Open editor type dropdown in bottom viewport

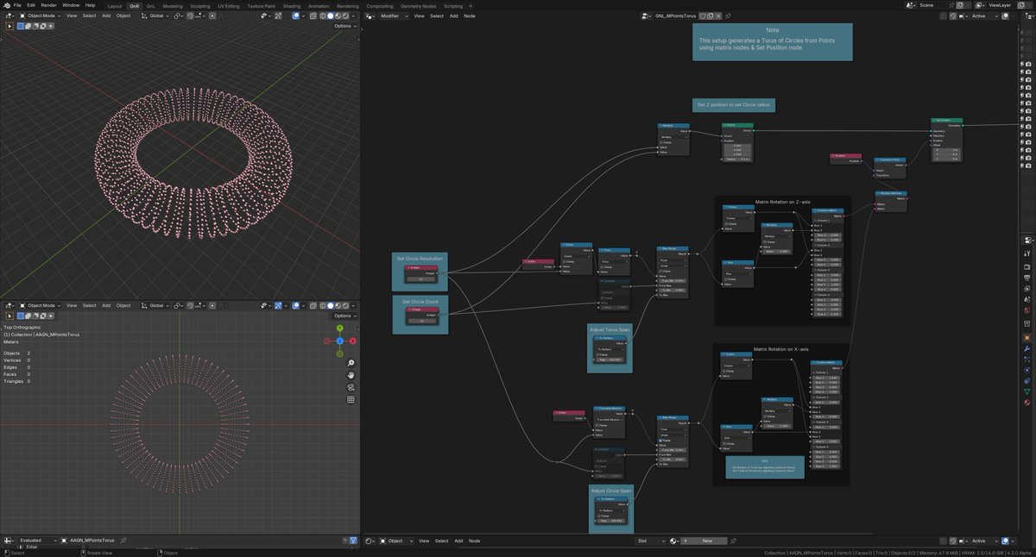point(10,305)
